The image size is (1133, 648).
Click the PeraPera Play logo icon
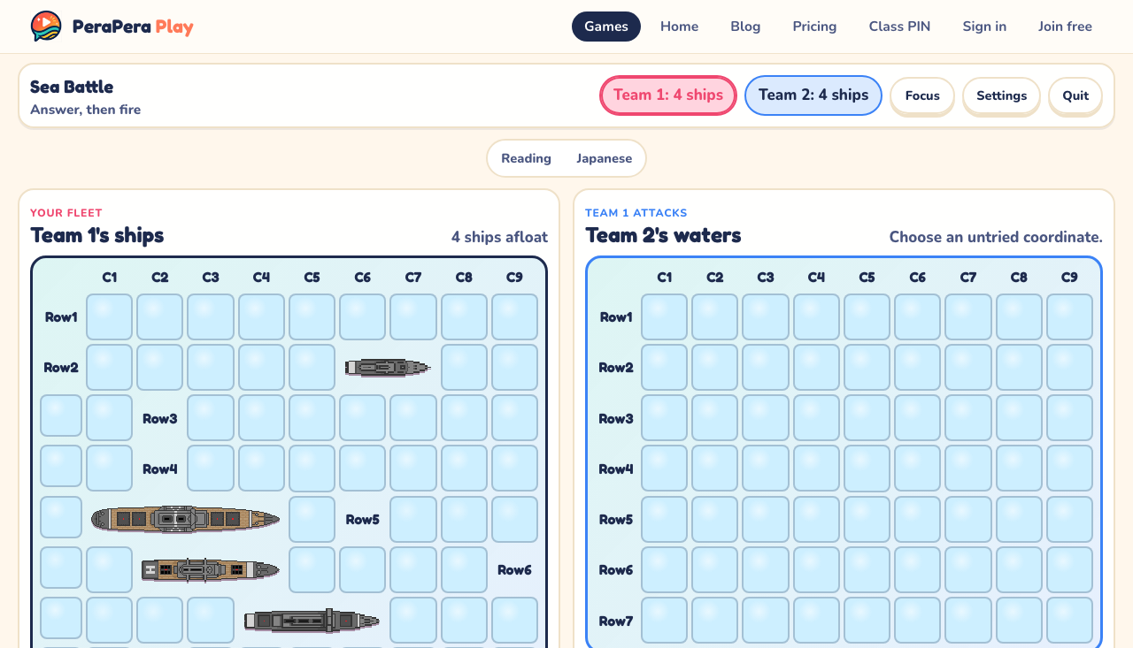click(46, 27)
